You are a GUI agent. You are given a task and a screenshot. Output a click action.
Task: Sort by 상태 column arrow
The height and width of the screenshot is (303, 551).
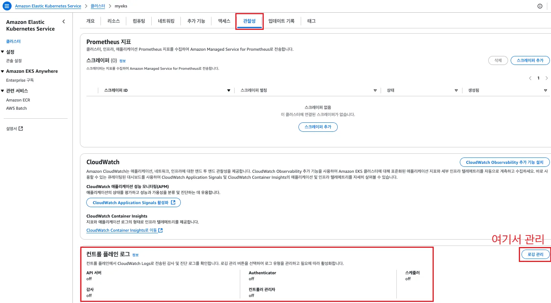point(456,91)
